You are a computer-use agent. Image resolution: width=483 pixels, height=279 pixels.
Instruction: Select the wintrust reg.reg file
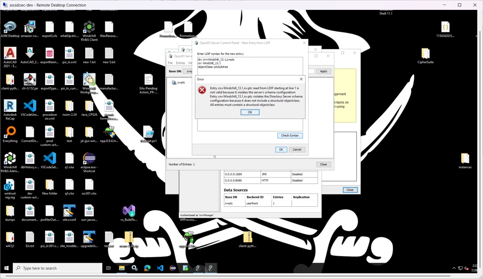10,189
